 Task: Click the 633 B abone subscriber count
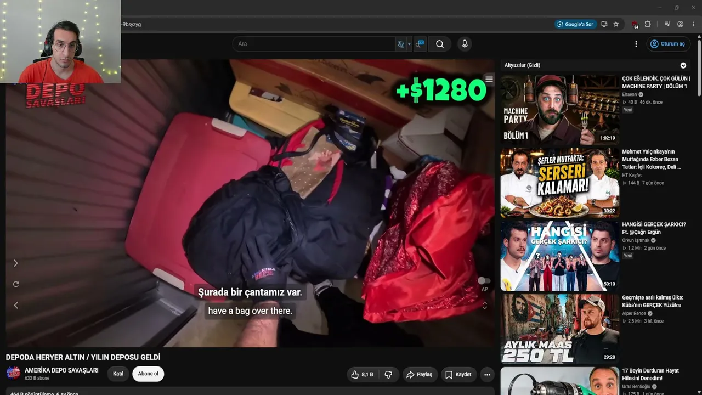(x=37, y=379)
